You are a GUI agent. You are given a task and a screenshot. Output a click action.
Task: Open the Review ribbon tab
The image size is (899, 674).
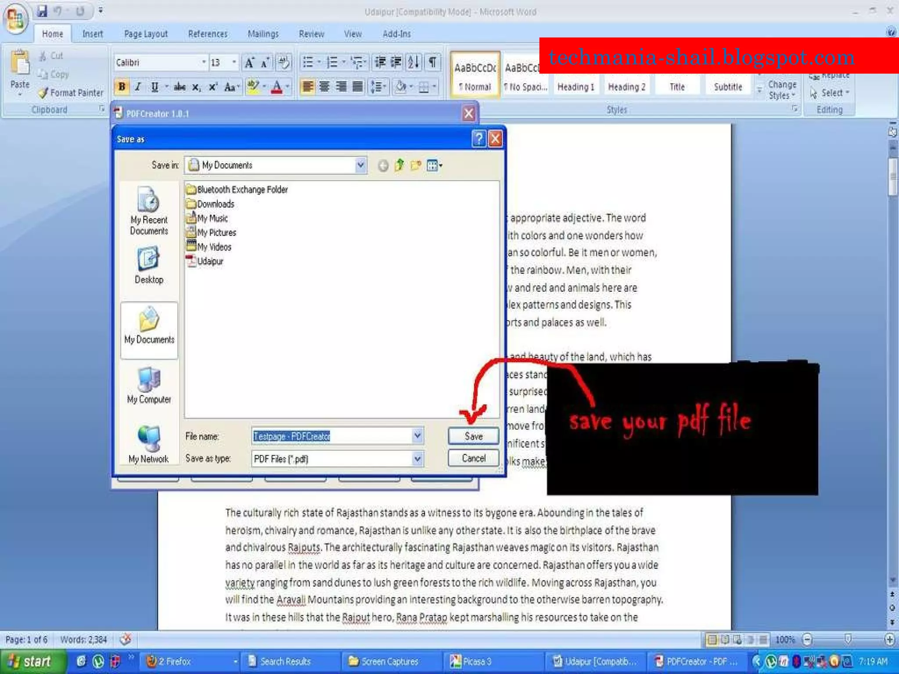311,34
